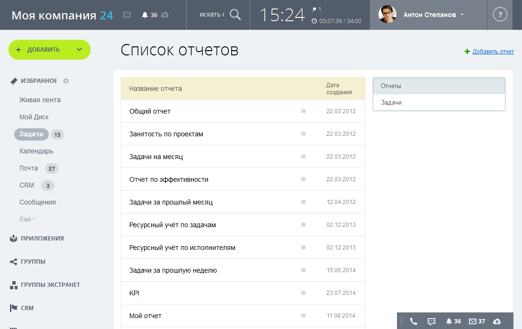Click the green plus icon next to Добавить отчет
The width and height of the screenshot is (522, 329).
click(x=467, y=52)
